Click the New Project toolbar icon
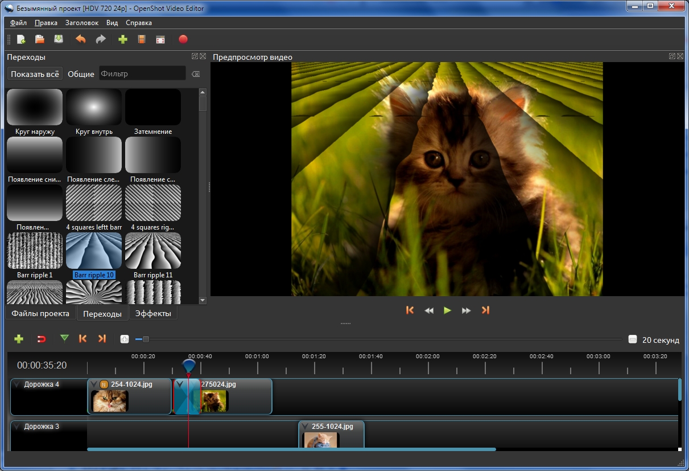The image size is (689, 471). 21,39
